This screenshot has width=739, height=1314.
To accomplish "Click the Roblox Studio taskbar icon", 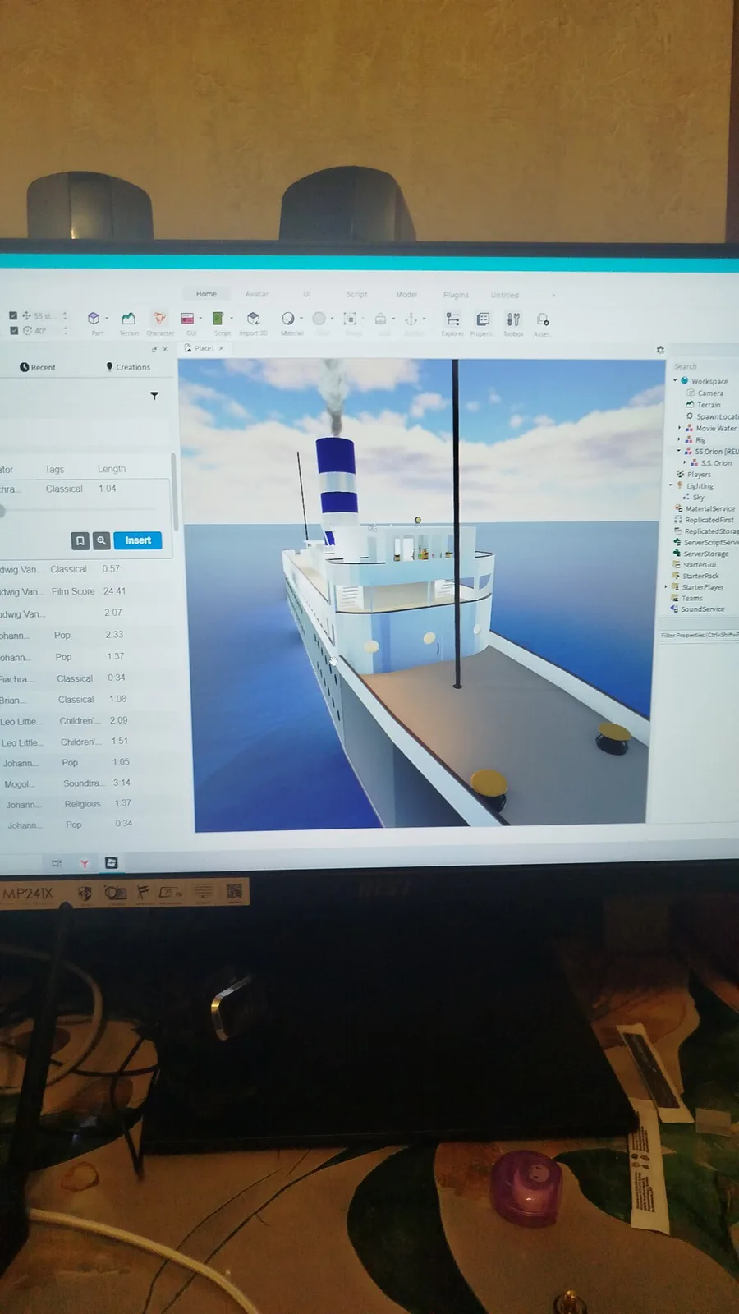I will pyautogui.click(x=112, y=862).
